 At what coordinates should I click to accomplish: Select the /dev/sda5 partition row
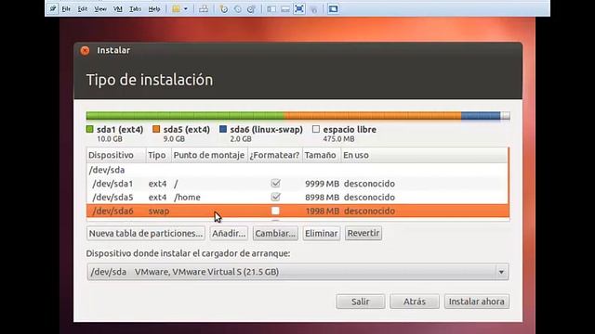click(297, 197)
